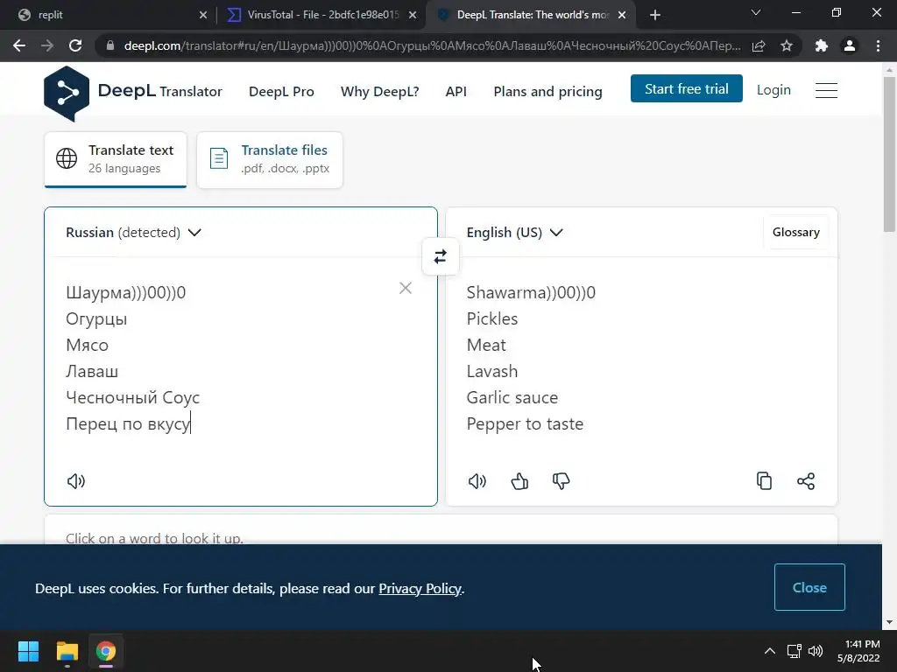897x672 pixels.
Task: Open API menu item
Action: coord(456,91)
